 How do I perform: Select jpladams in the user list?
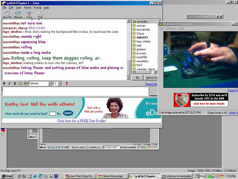[141, 49]
